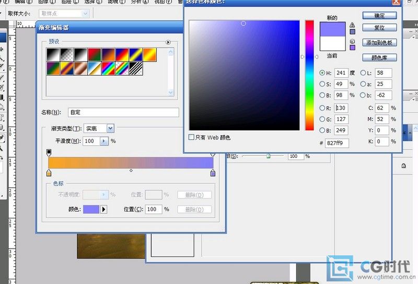Pick the full spectrum rainbow gradient preset

pyautogui.click(x=109, y=69)
